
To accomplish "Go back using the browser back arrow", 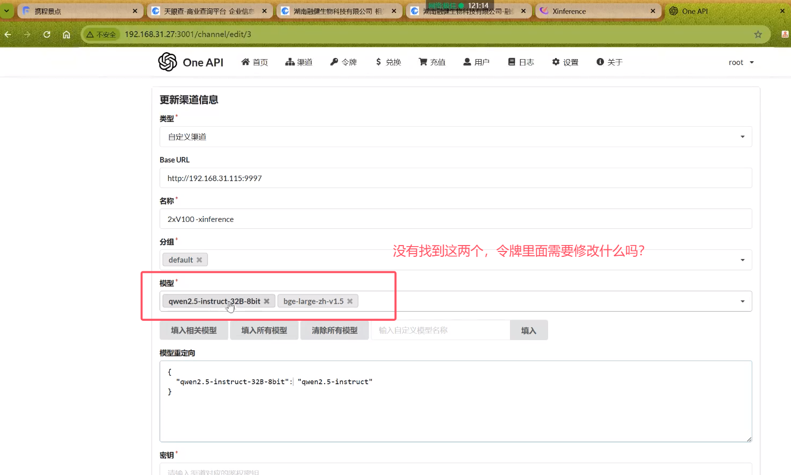I will 8,34.
